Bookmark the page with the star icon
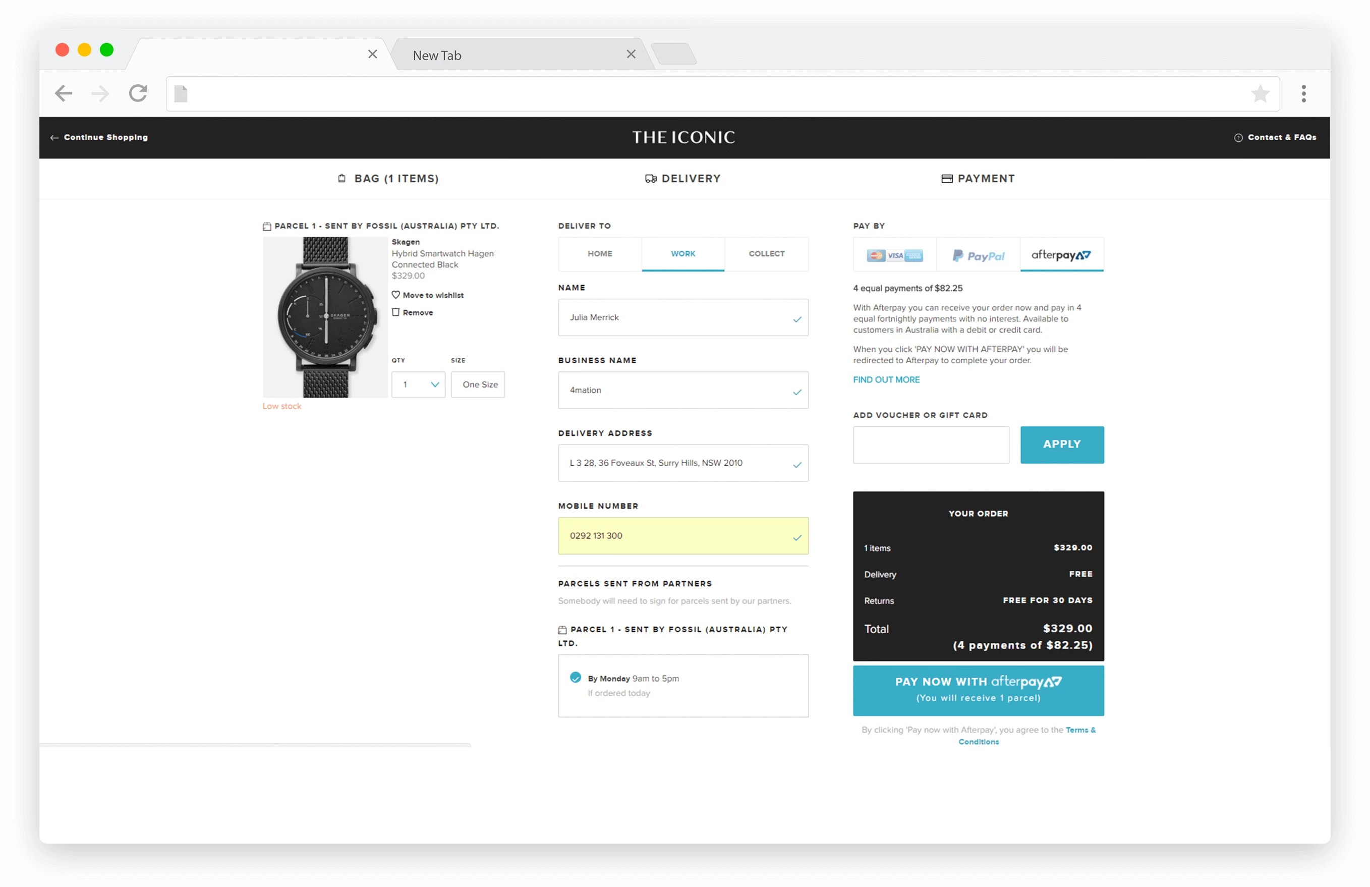 [x=1260, y=93]
